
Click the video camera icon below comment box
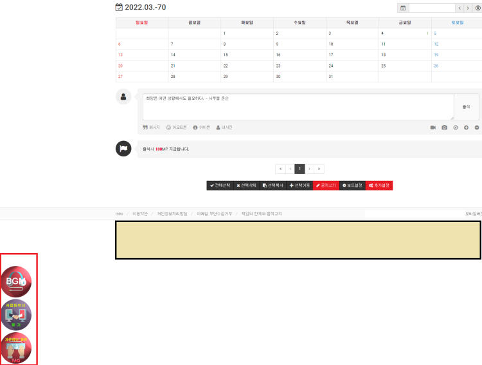(x=433, y=127)
